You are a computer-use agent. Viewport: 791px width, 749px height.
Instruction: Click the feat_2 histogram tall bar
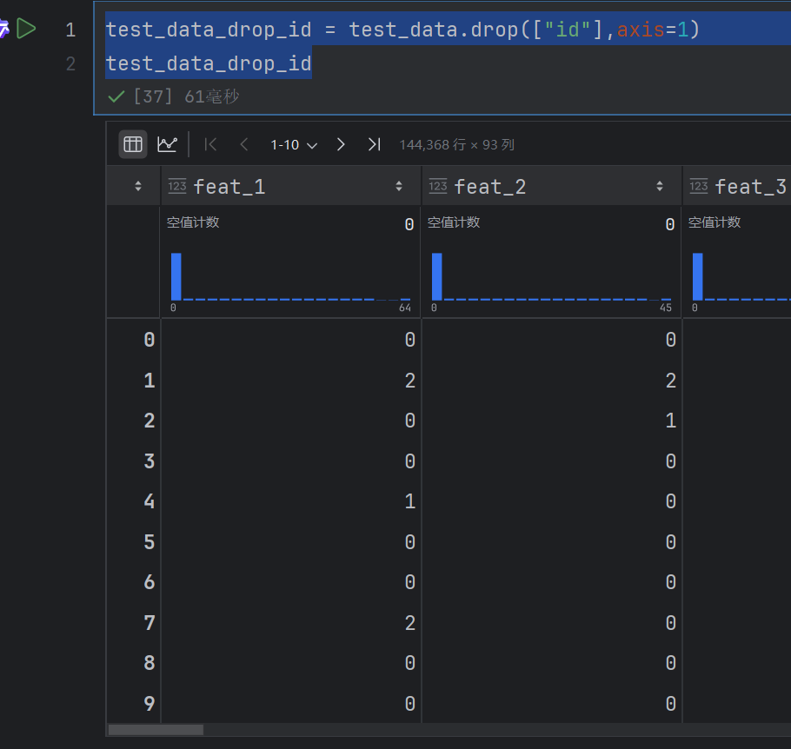[x=437, y=276]
